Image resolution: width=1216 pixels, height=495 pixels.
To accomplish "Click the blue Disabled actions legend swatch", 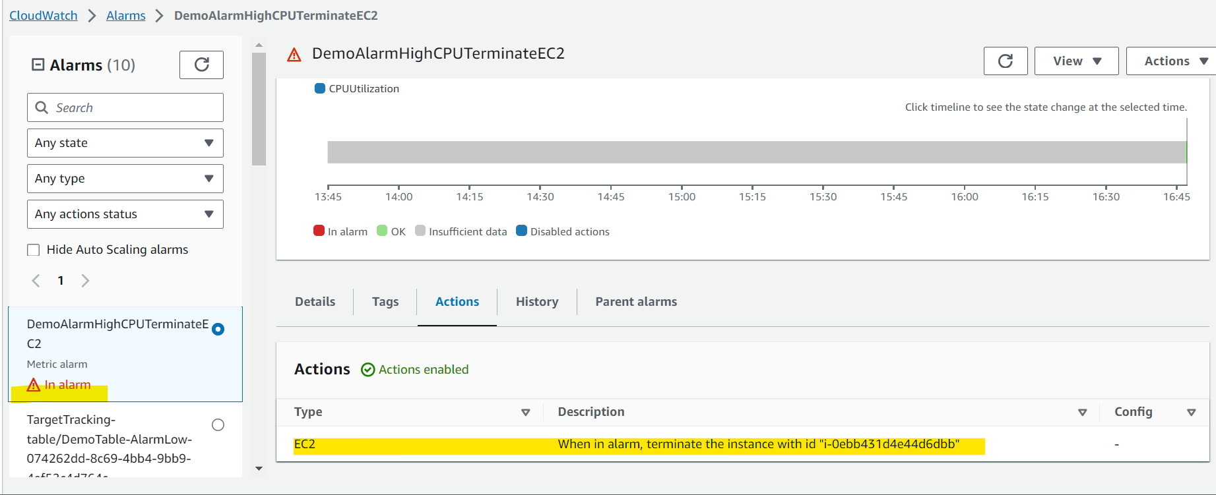I will (x=521, y=231).
